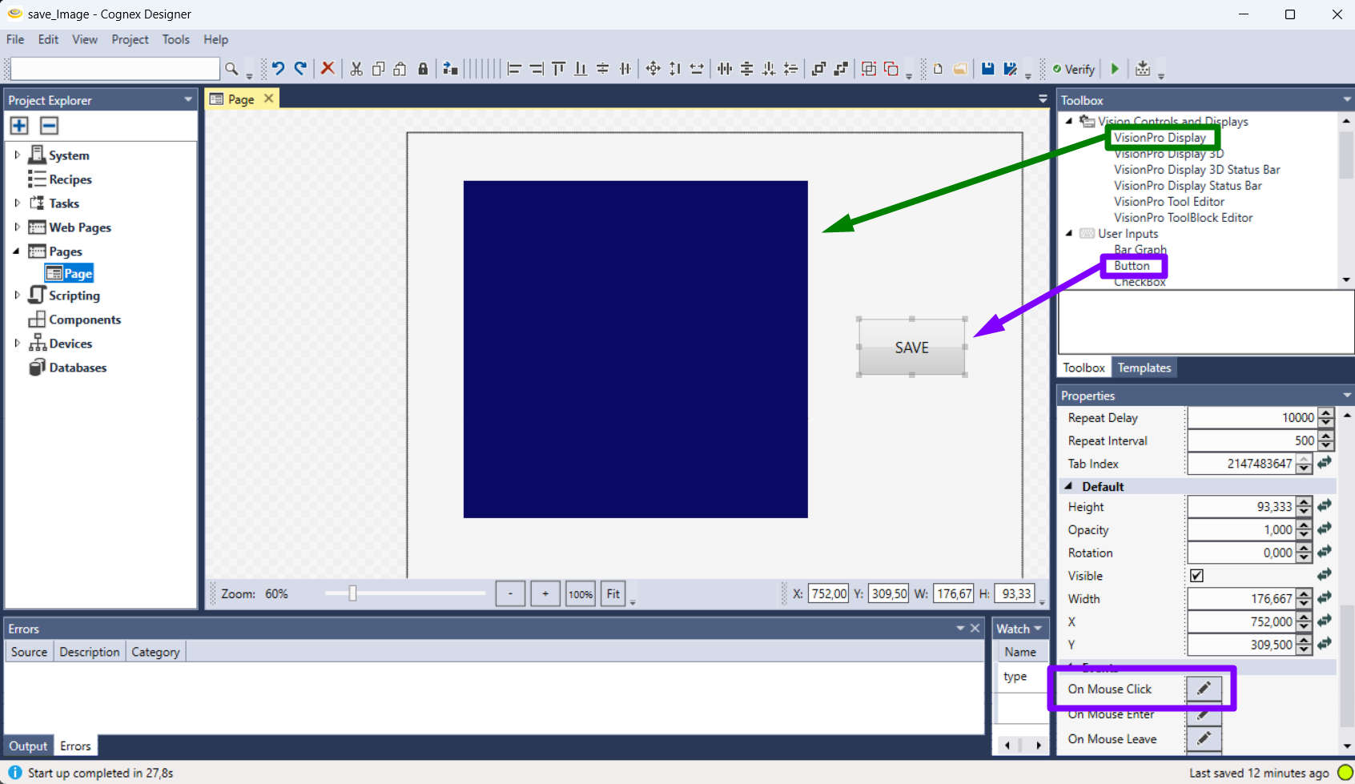1355x784 pixels.
Task: Open an existing project with the folder icon
Action: point(960,69)
